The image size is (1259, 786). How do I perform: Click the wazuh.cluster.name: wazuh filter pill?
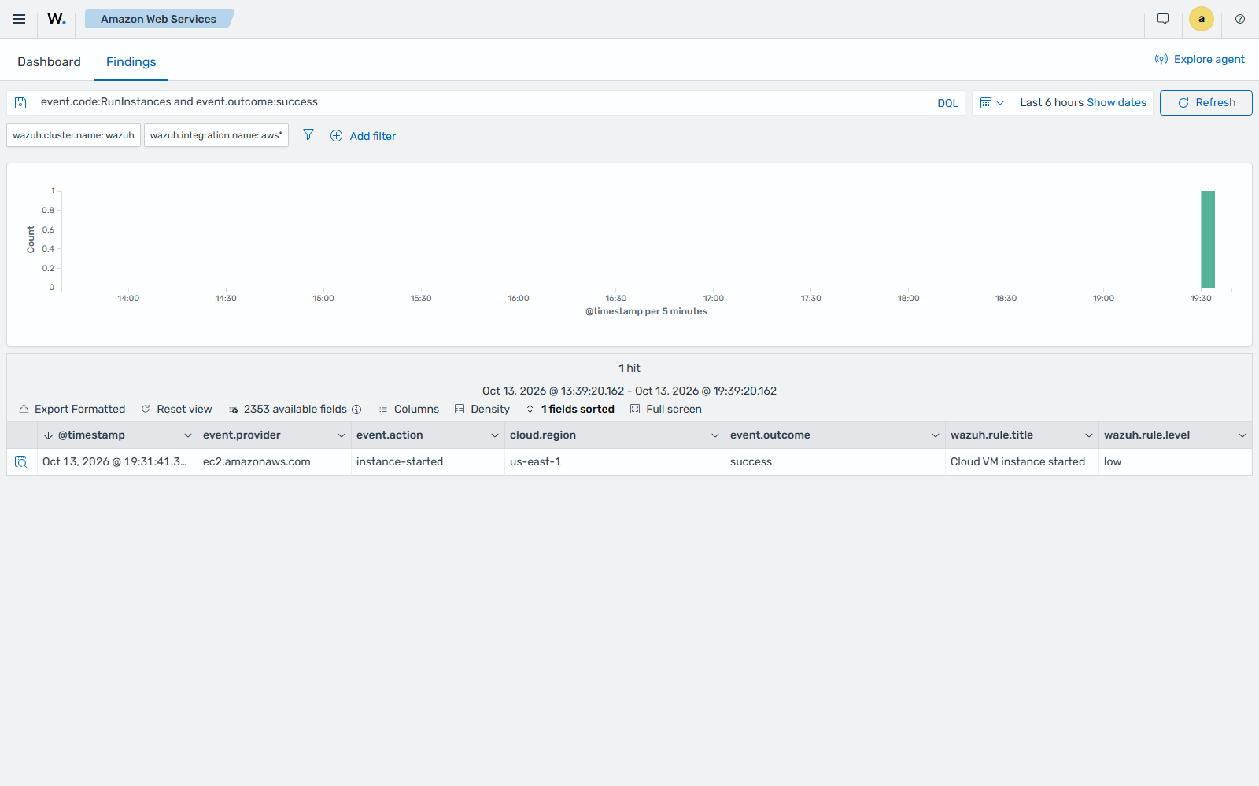point(74,135)
